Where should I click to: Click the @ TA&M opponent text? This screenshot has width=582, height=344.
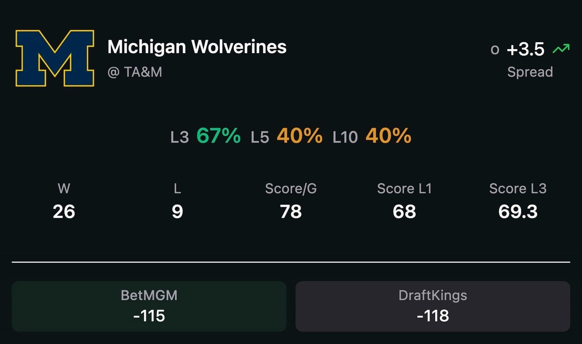point(135,72)
